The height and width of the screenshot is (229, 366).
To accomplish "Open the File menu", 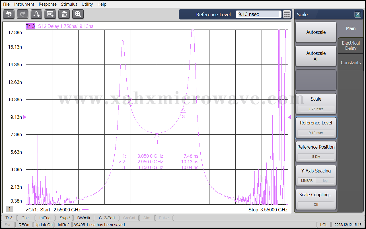I will point(6,4).
